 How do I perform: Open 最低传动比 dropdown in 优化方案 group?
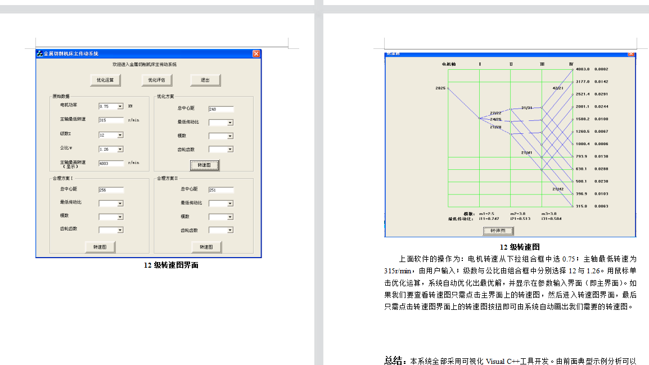(x=230, y=123)
